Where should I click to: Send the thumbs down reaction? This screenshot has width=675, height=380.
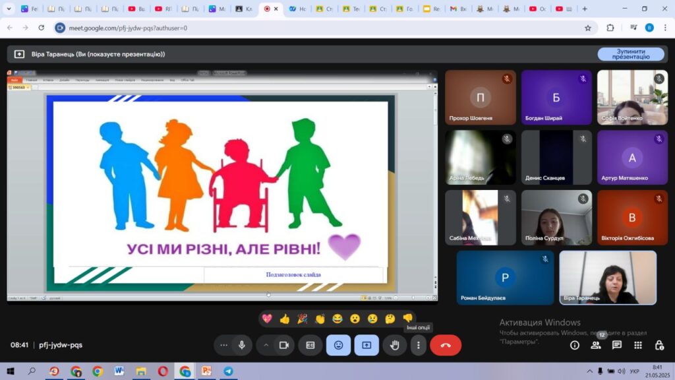pyautogui.click(x=408, y=319)
